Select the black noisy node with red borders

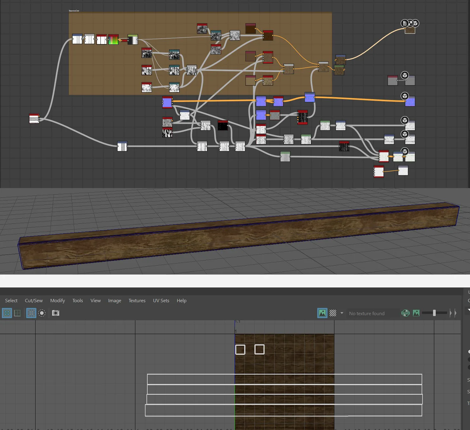[x=302, y=117]
